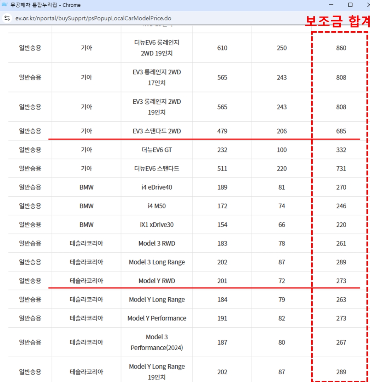Viewport: 370px width, 382px height.
Task: Click 일반승용 cell in iX1 xDrive30 row
Action: pos(30,225)
